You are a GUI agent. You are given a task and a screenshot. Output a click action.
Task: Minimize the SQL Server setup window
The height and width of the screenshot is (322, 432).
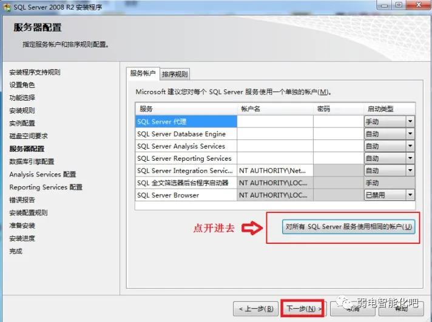385,5
